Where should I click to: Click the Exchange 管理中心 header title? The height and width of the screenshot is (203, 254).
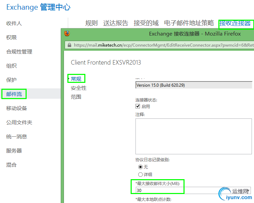(x=38, y=7)
